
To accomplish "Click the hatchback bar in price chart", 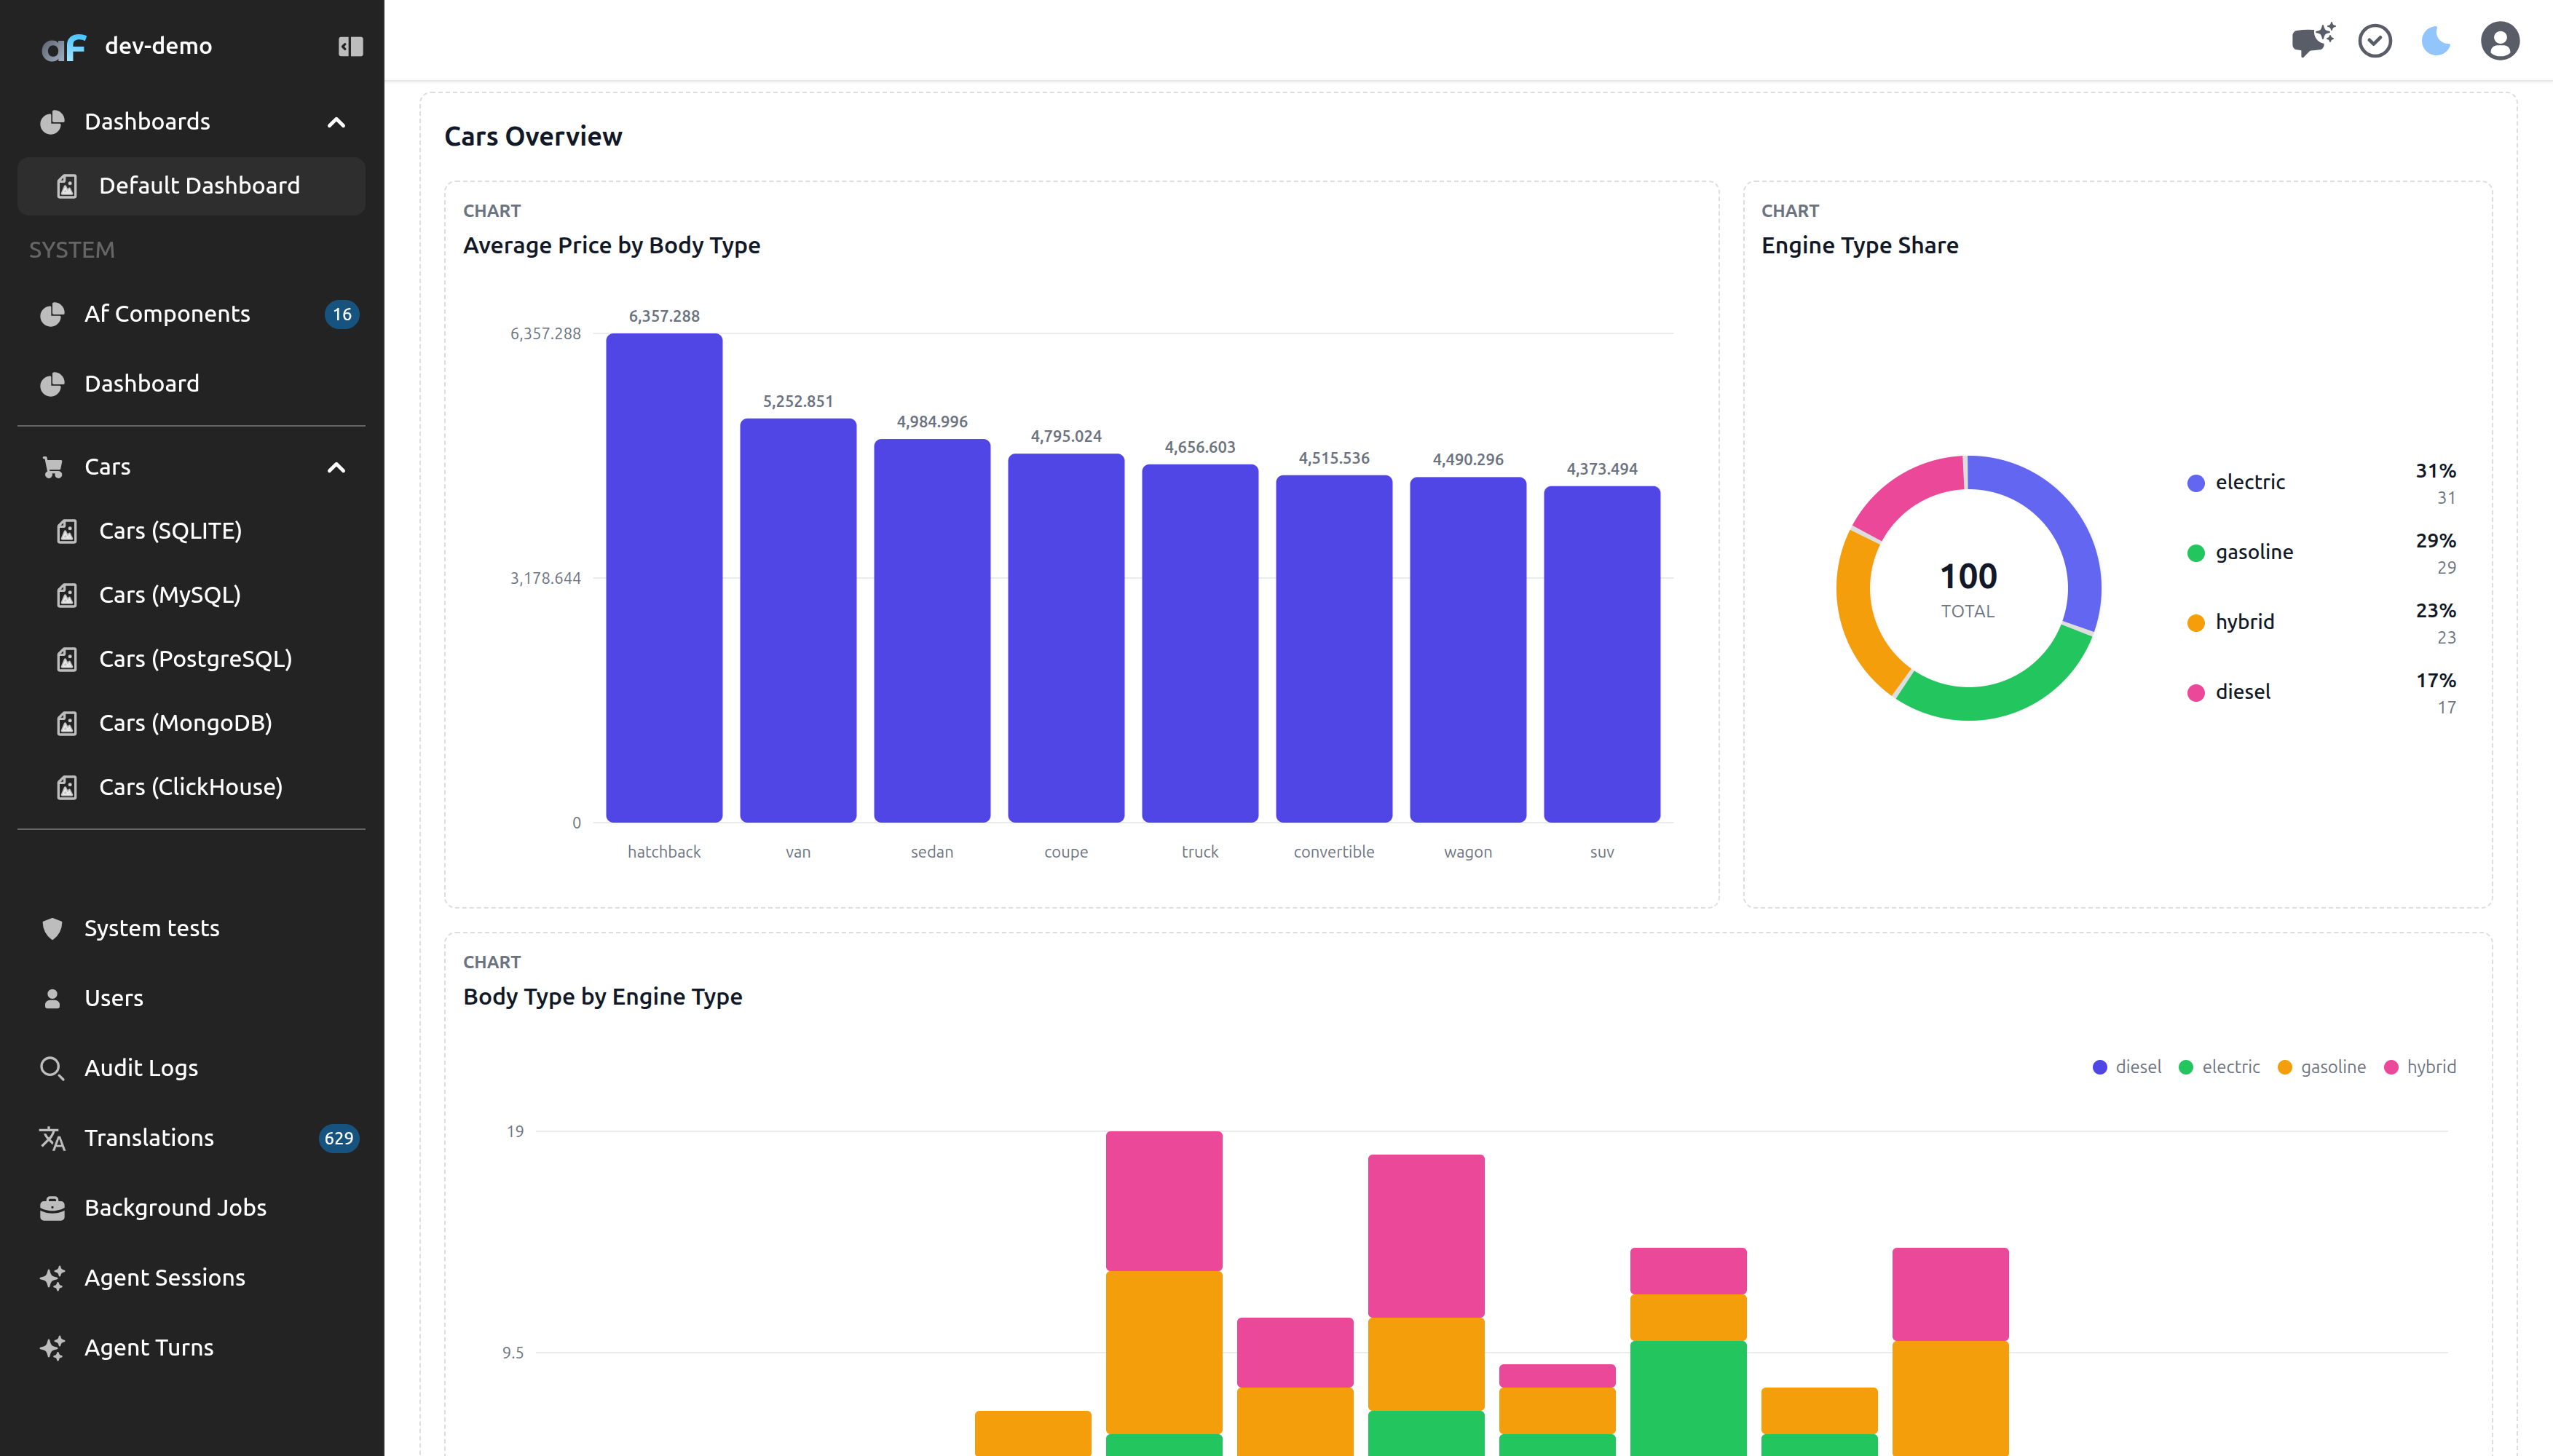I will pos(664,578).
